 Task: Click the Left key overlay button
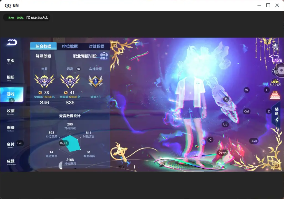coord(20,143)
